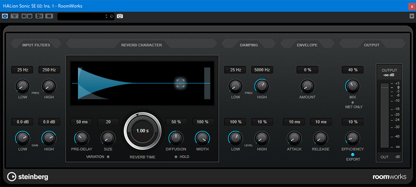This screenshot has width=416, height=187.
Task: Click the Damping High frequency knob
Action: click(x=262, y=86)
